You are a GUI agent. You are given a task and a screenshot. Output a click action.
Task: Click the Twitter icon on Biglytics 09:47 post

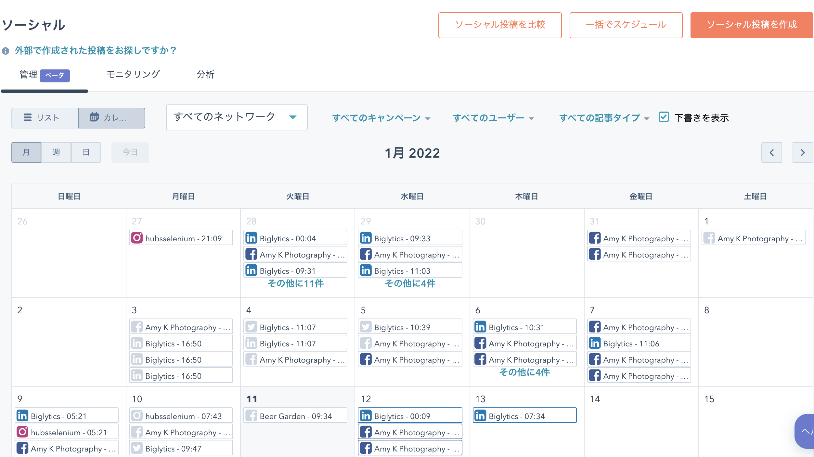pos(137,448)
